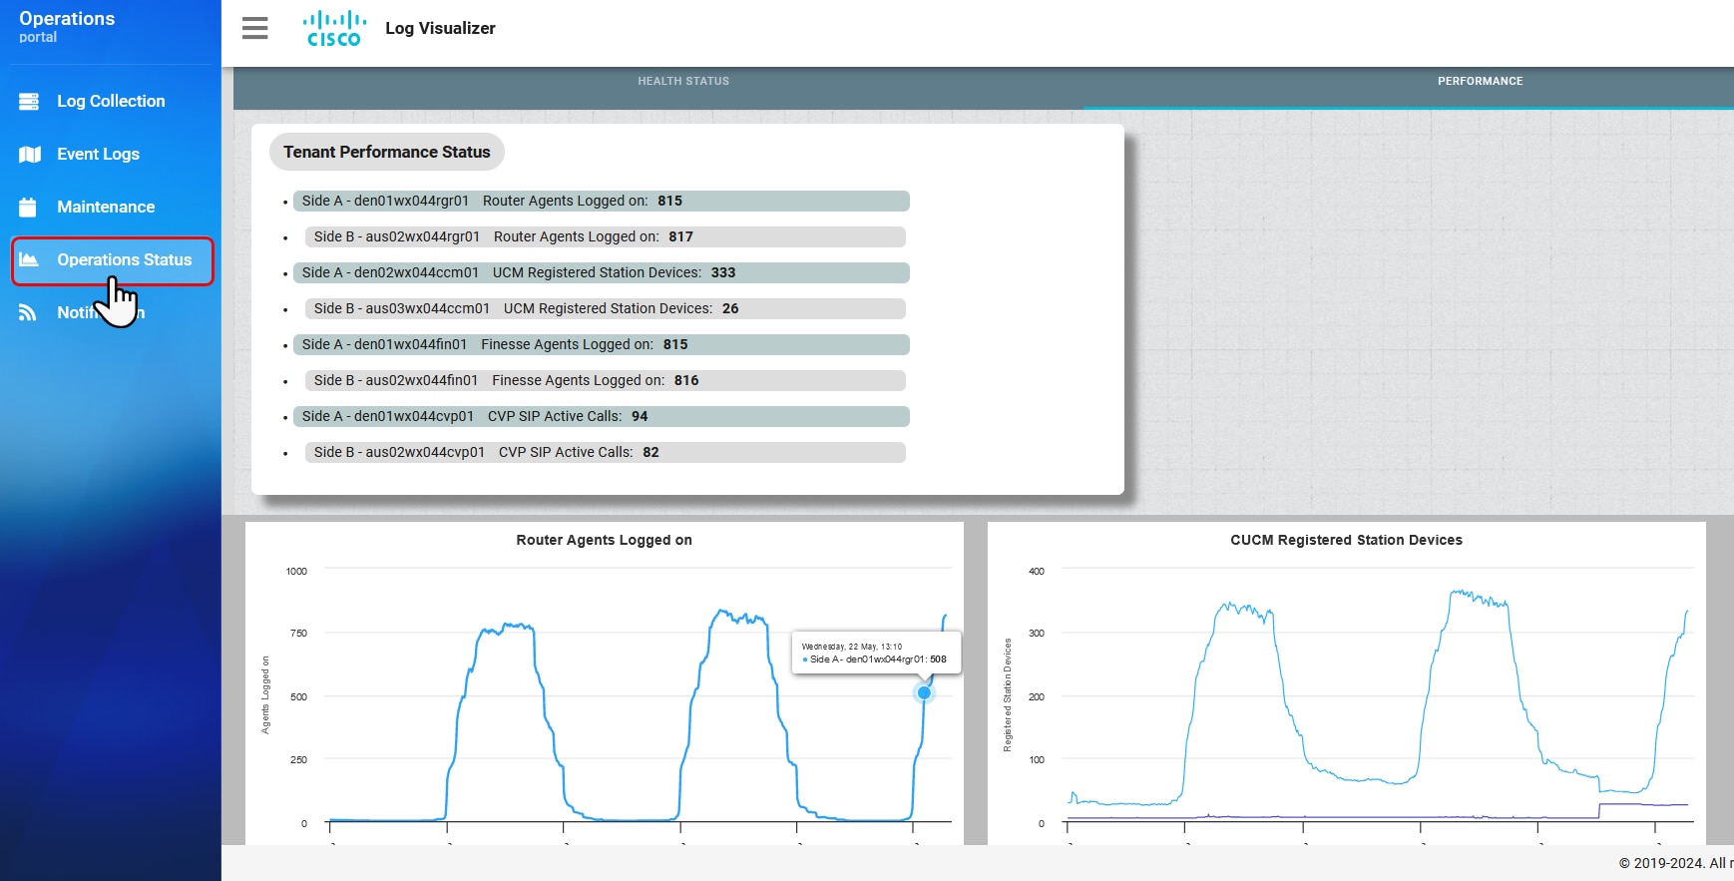Open Log Collection in sidebar
Viewport: 1734px width, 881px height.
[x=111, y=101]
